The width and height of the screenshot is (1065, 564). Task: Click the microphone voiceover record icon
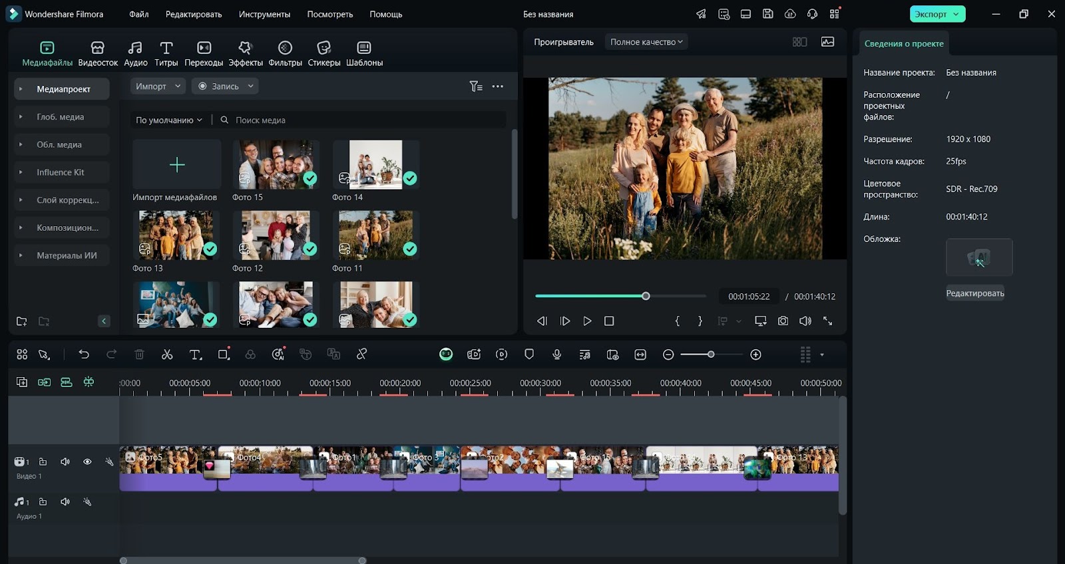coord(557,354)
